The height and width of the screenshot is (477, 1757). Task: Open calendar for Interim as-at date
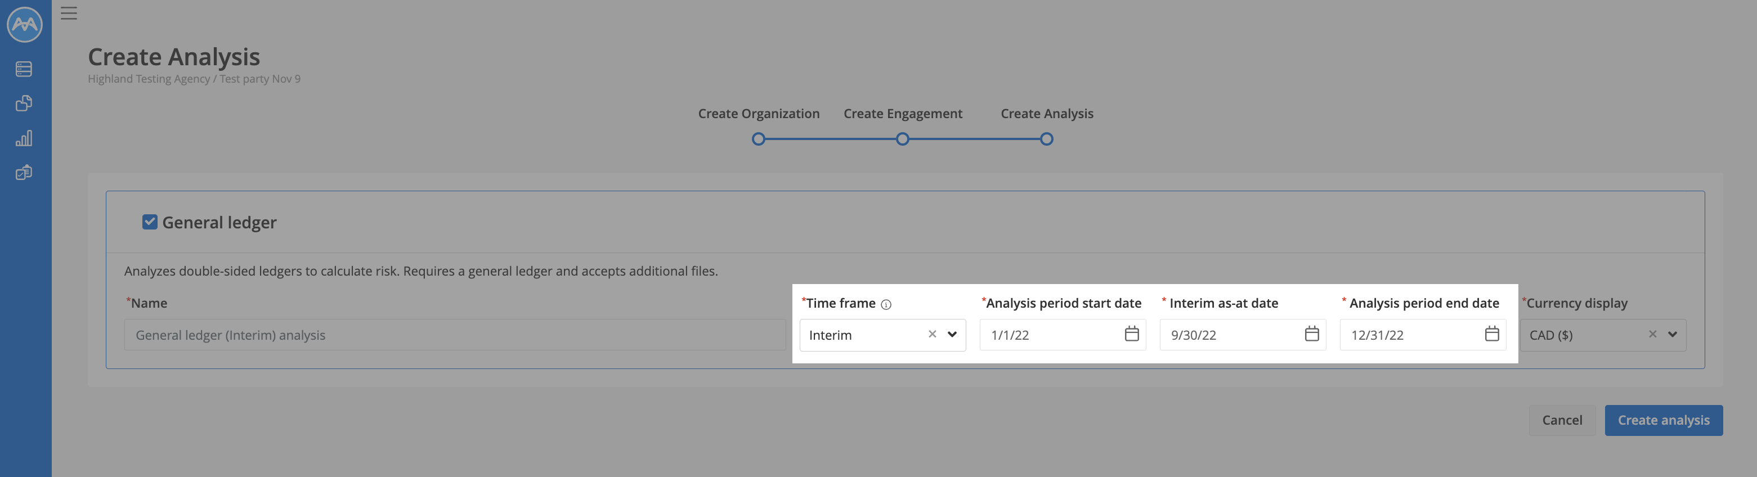pyautogui.click(x=1312, y=334)
